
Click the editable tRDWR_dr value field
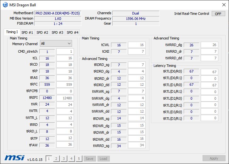[x=137, y=132]
